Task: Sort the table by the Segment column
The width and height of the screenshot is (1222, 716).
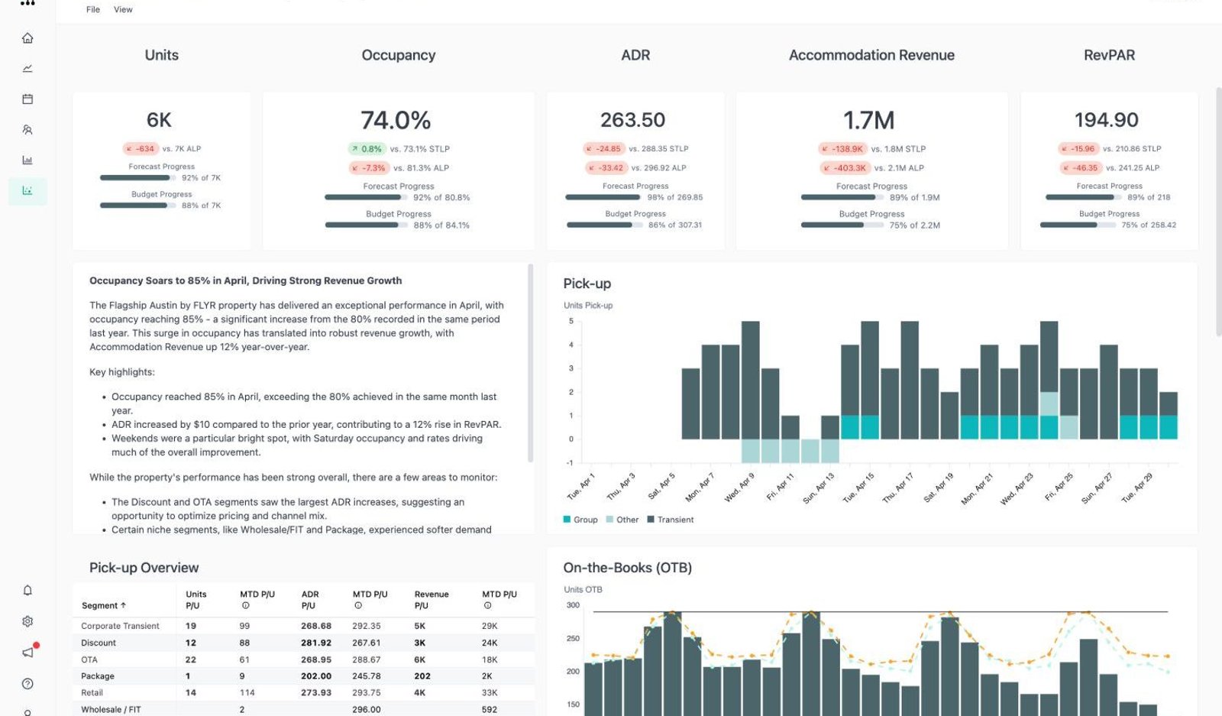Action: pos(103,606)
